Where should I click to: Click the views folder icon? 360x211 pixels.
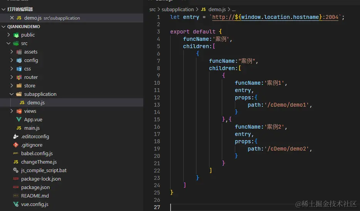coord(19,111)
